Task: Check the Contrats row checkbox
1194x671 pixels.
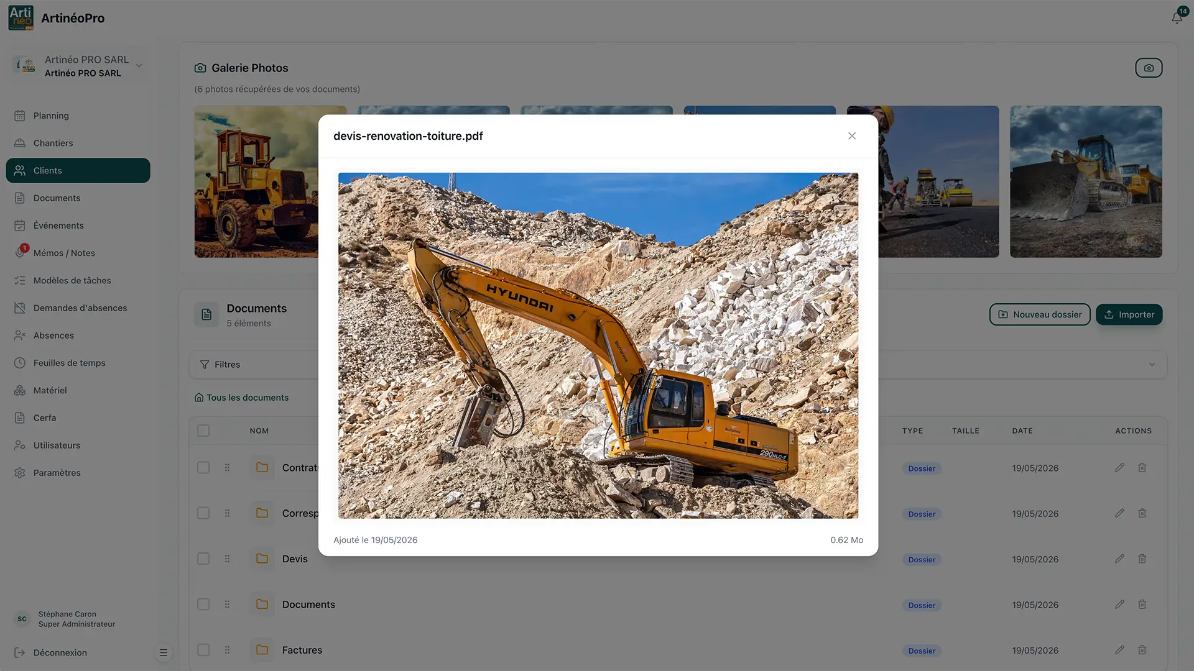Action: click(203, 468)
